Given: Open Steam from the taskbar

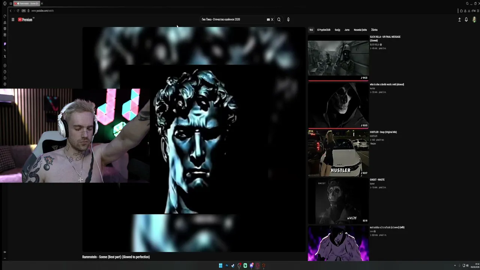Looking at the screenshot, I should [233, 265].
